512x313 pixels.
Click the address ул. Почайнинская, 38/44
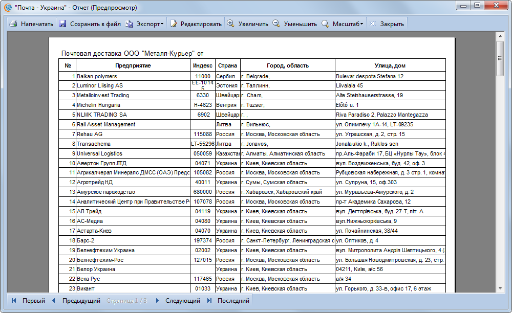point(390,231)
